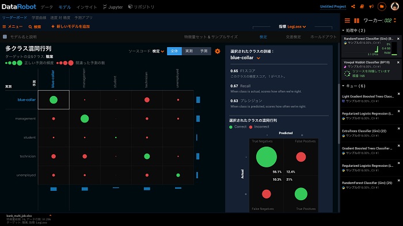This screenshot has height=226, width=403.
Task: Select 全体 view toggle
Action: [174, 51]
